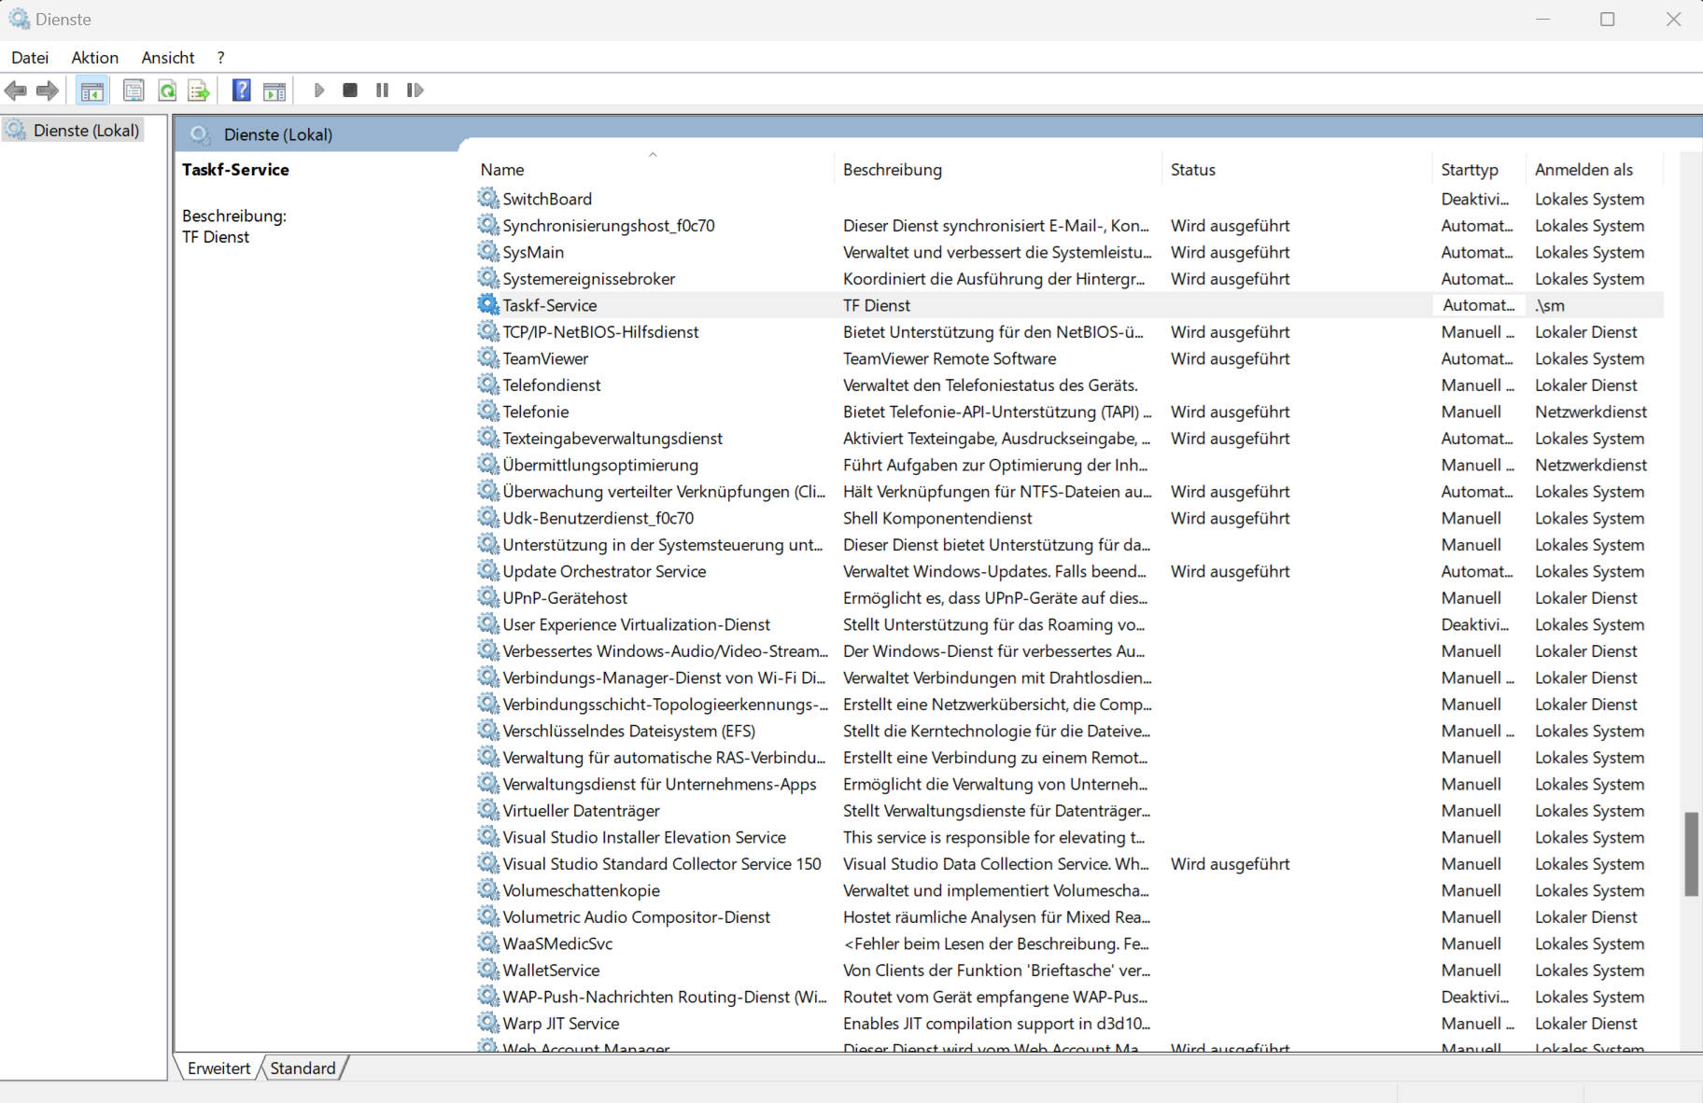1703x1103 pixels.
Task: Select Dienste (Lokal) in the tree
Action: pos(86,131)
